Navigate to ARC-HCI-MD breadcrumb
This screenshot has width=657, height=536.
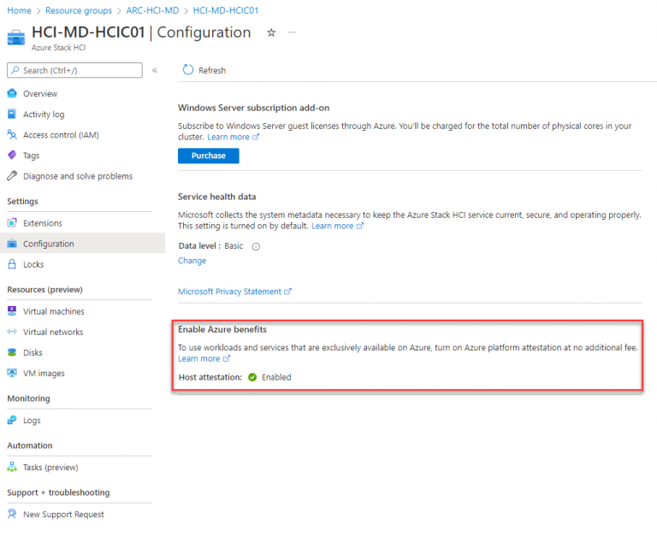coord(152,10)
